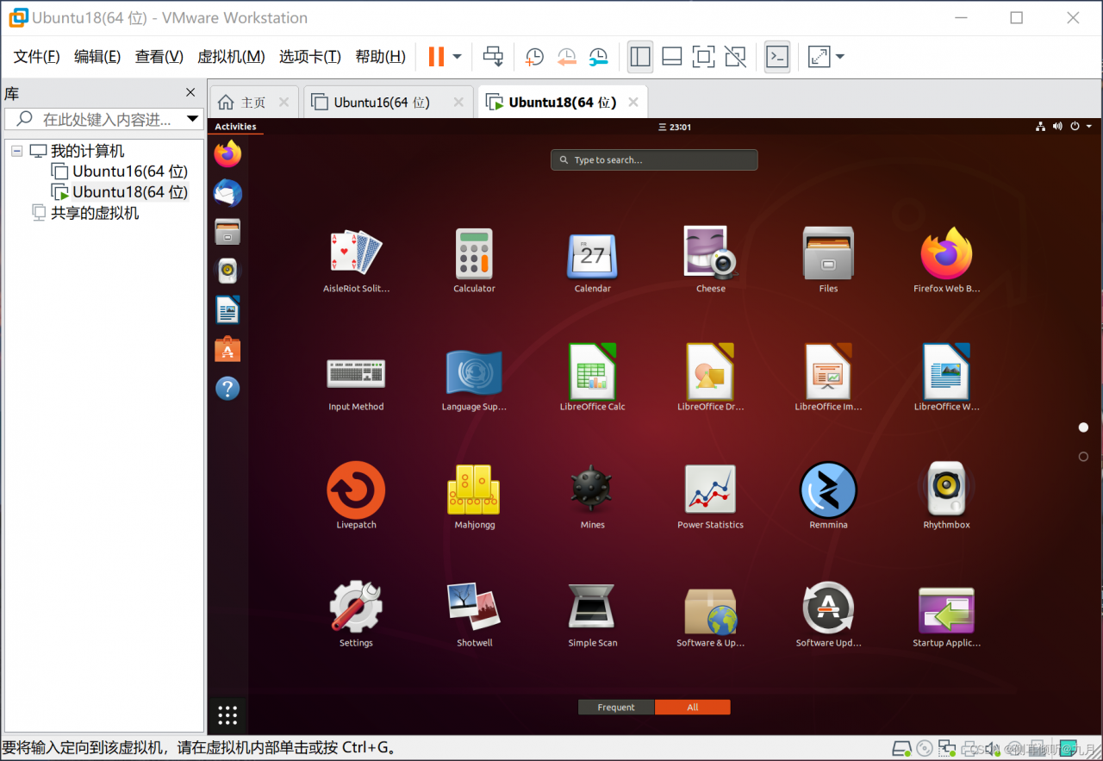Viewport: 1103px width, 761px height.
Task: Open the 选项卡(T) menu
Action: (310, 57)
